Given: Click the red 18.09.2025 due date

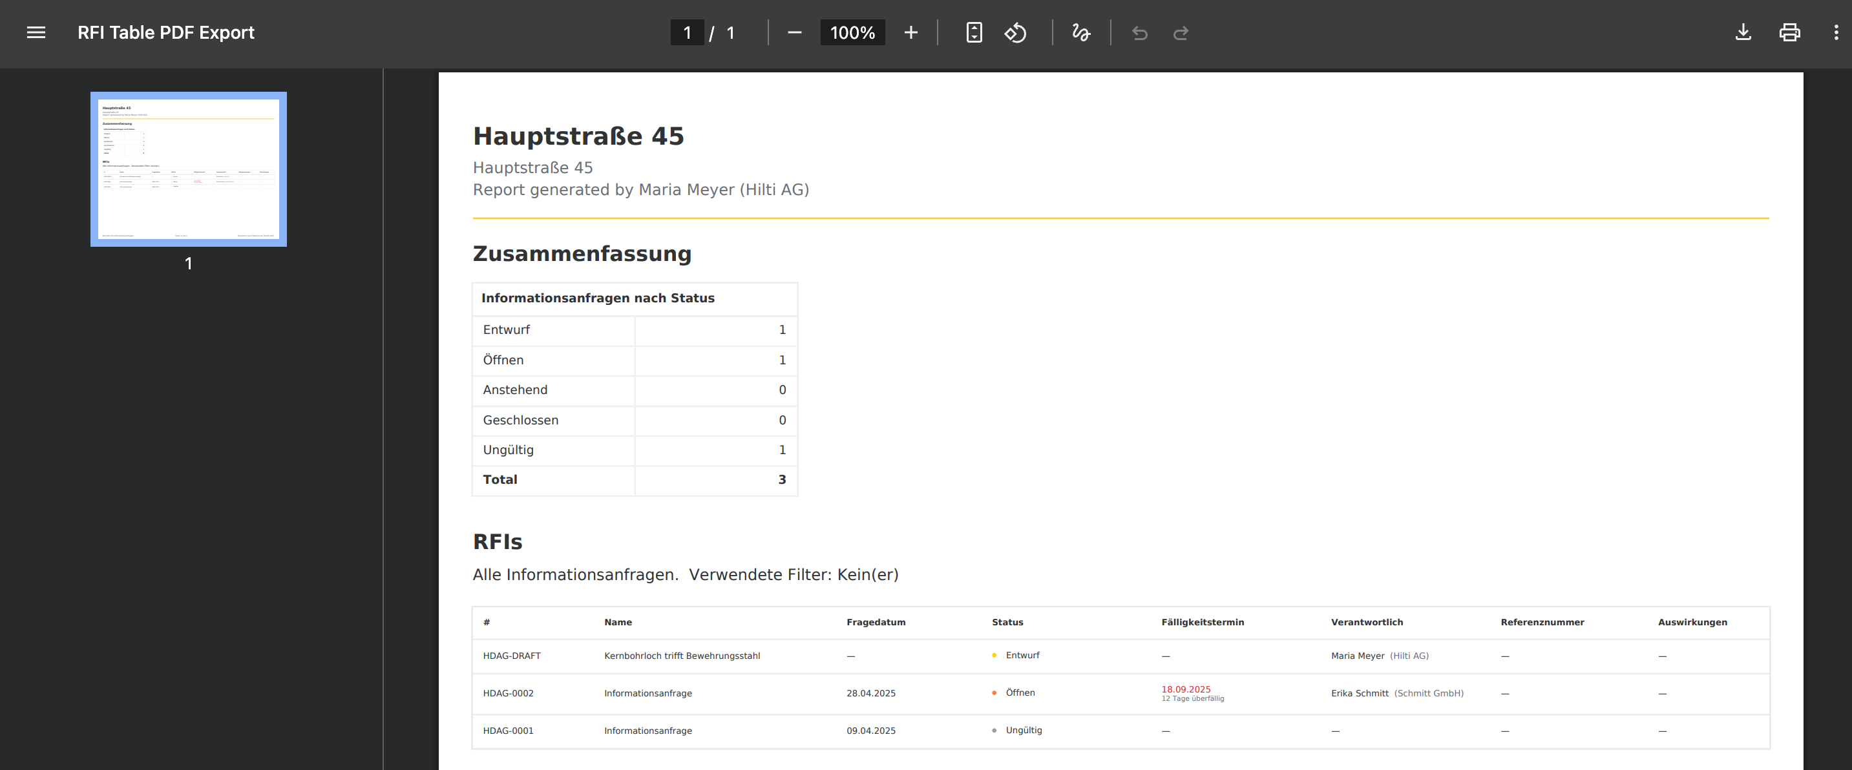Looking at the screenshot, I should click(1186, 689).
